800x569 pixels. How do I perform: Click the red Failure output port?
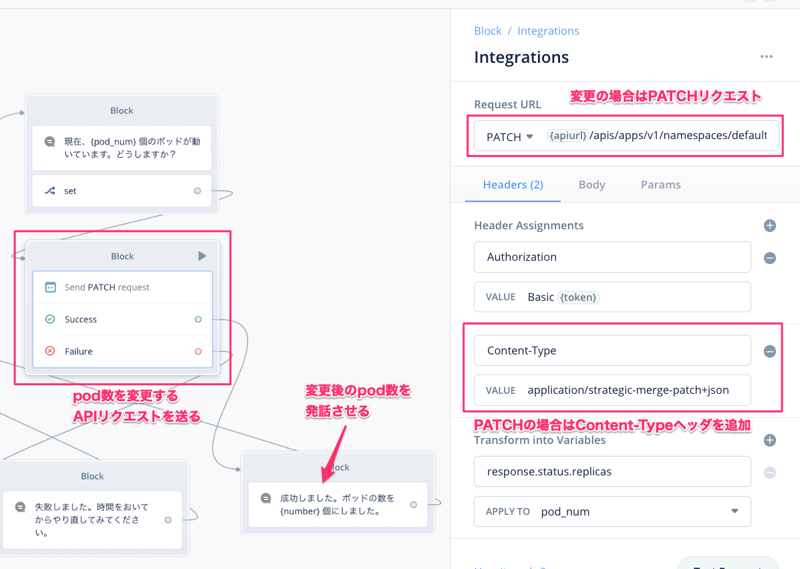pyautogui.click(x=198, y=351)
